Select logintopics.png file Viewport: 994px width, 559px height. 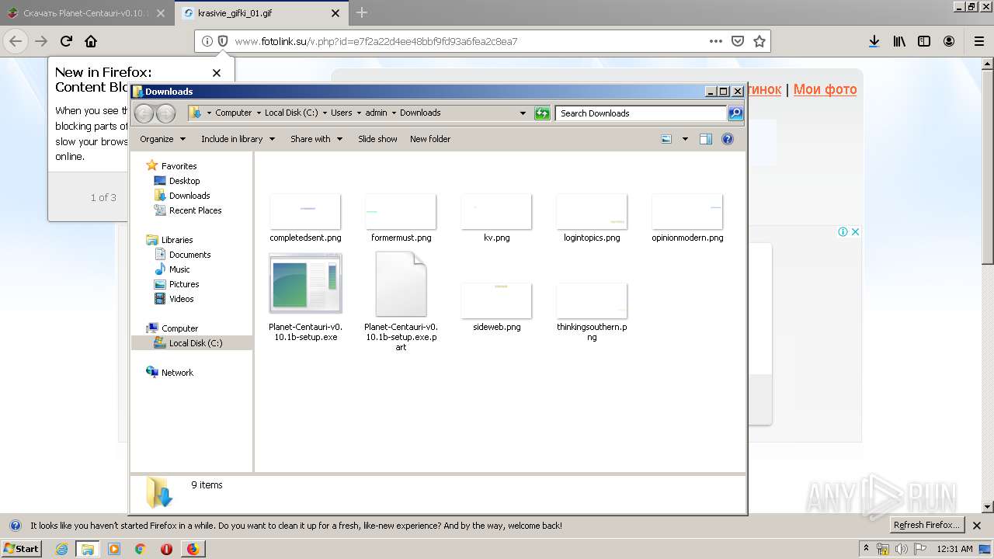point(592,217)
